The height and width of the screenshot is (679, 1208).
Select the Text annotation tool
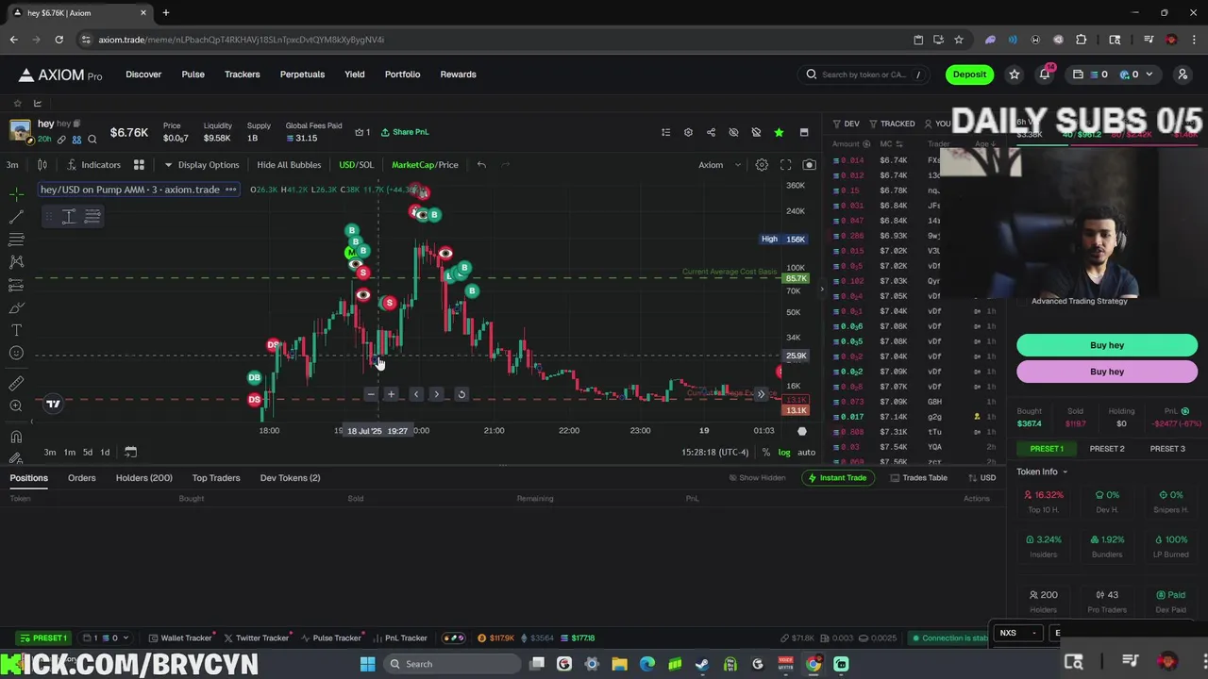coord(16,330)
